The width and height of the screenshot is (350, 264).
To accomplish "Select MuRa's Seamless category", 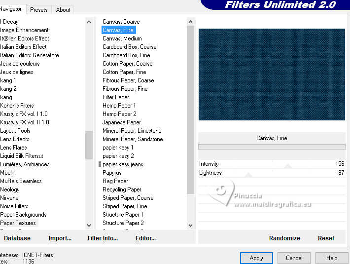I will pos(21,181).
